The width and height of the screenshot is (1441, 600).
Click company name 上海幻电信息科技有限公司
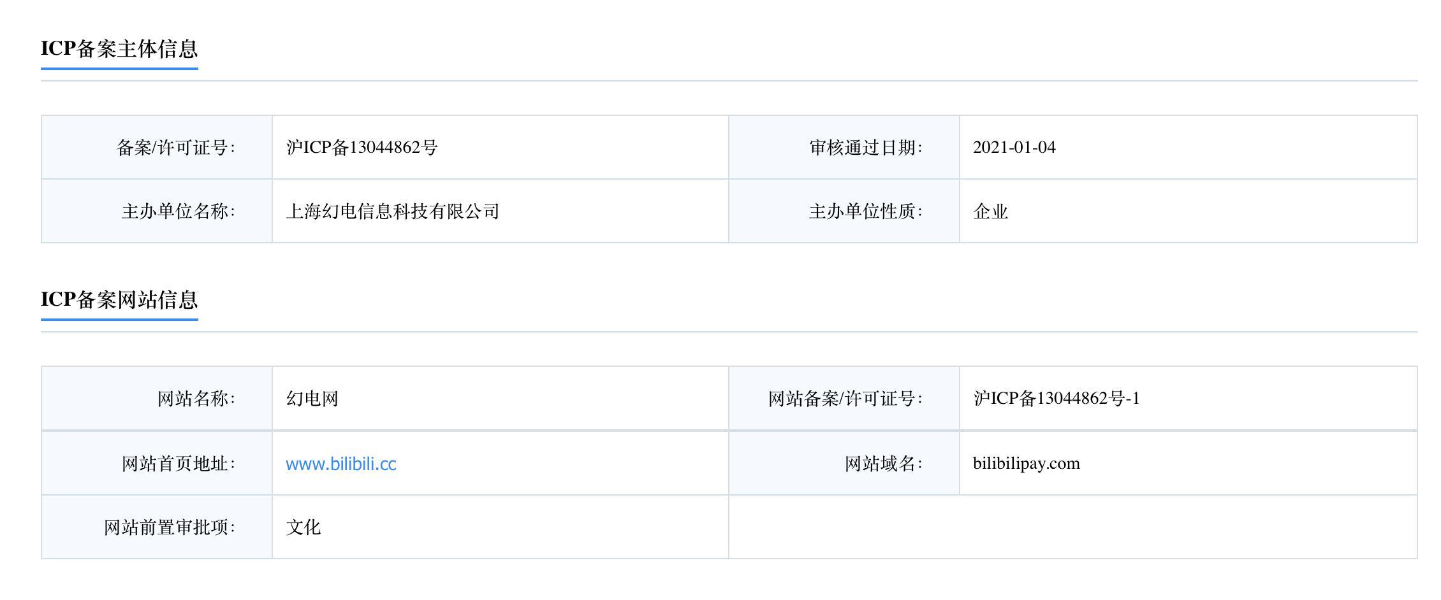pyautogui.click(x=392, y=211)
